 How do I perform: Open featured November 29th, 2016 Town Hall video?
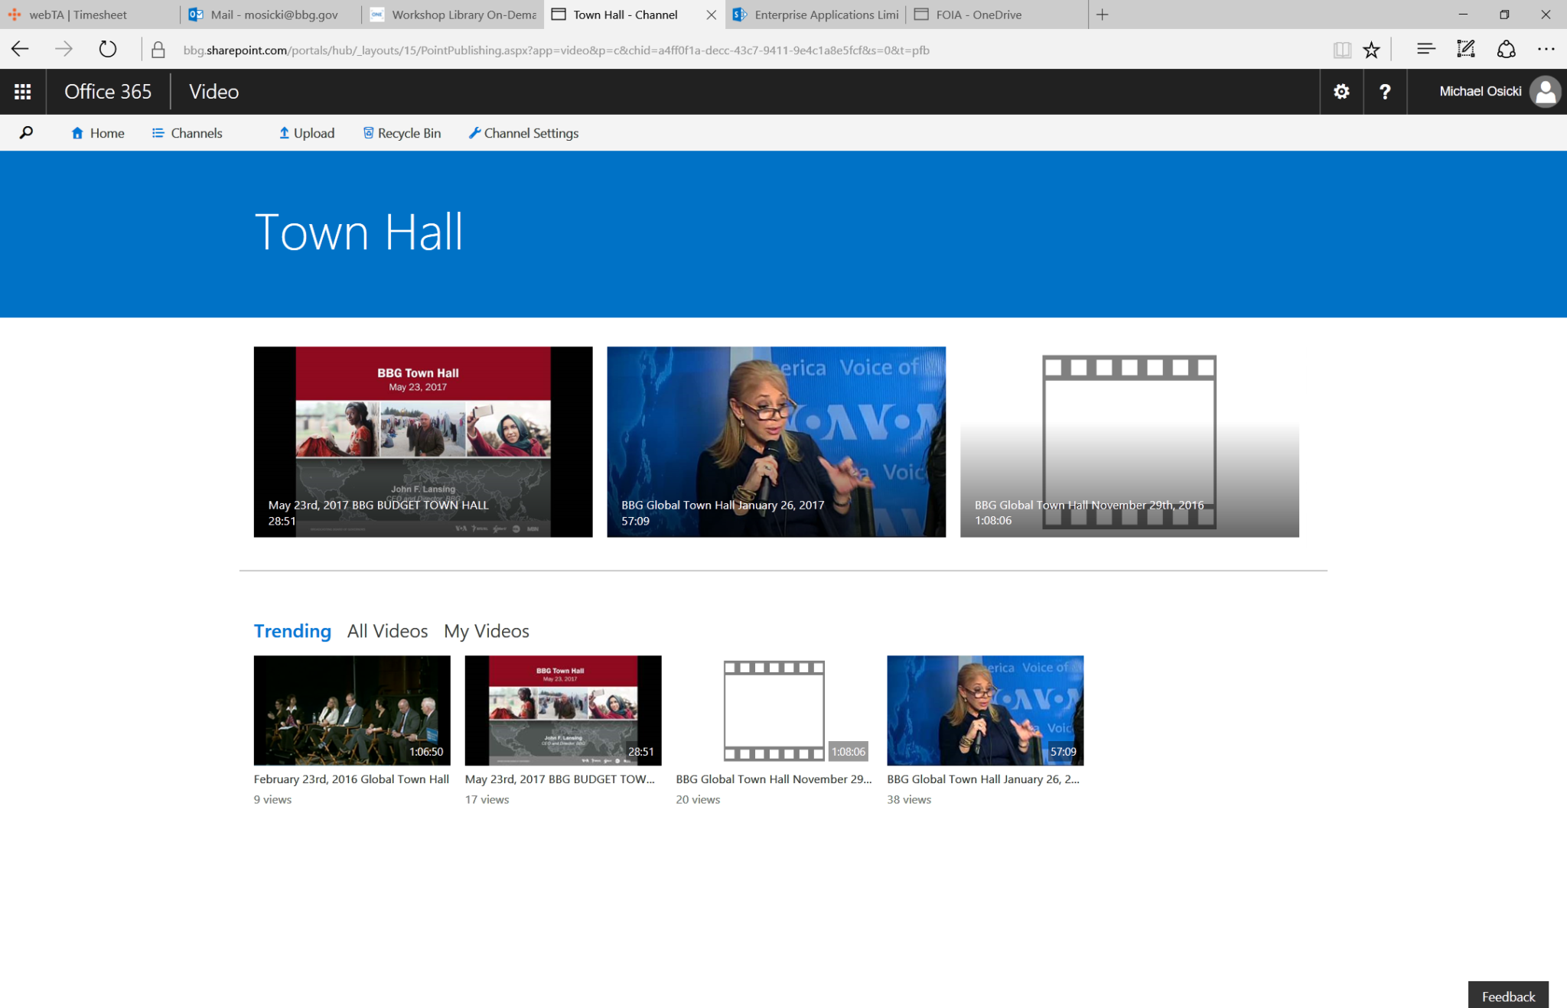1129,441
